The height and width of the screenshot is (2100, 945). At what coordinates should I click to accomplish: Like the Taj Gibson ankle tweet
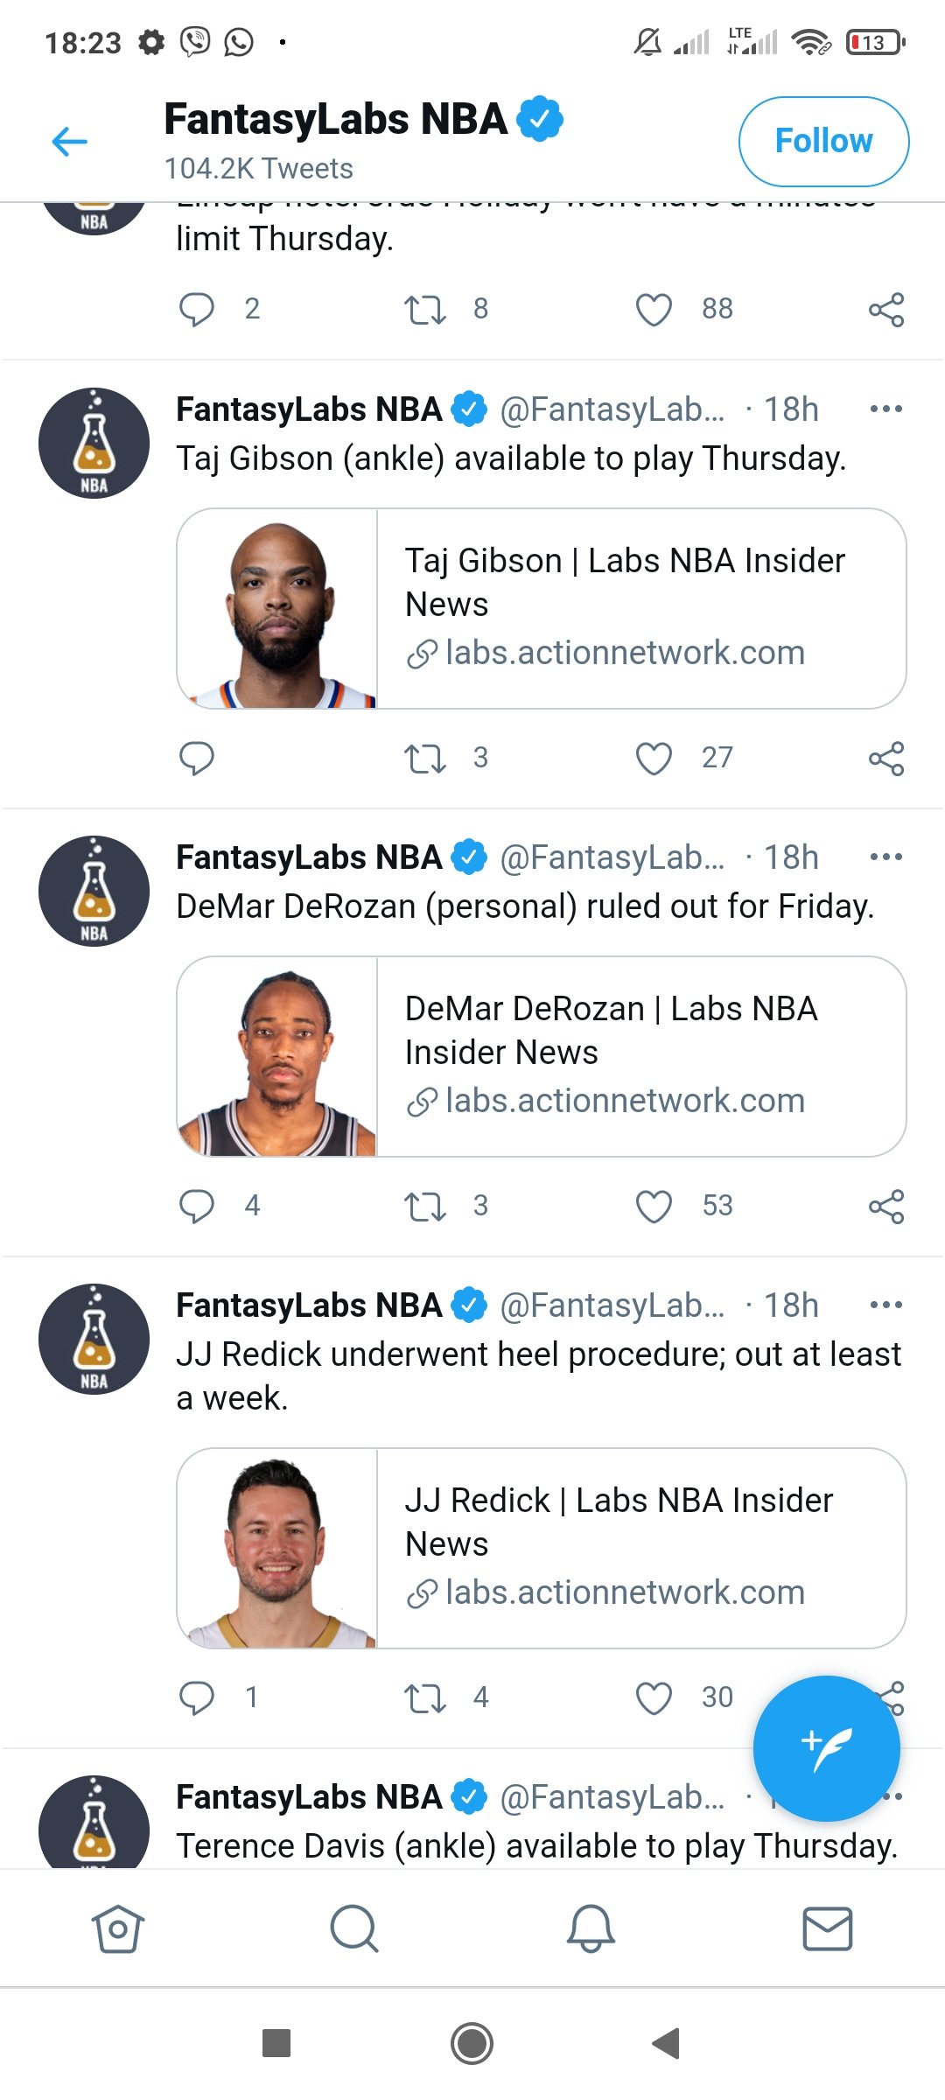[x=654, y=758]
